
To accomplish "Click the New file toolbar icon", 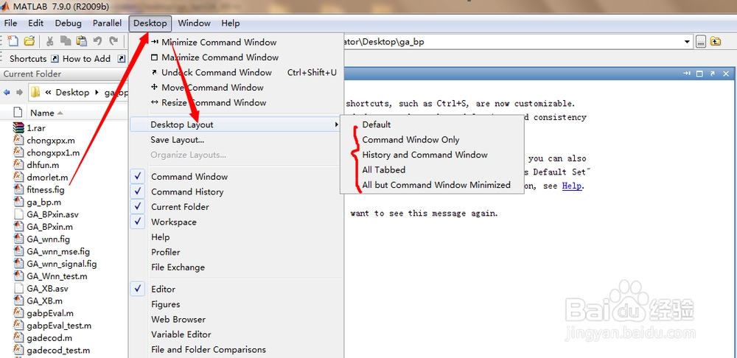I will coord(13,41).
